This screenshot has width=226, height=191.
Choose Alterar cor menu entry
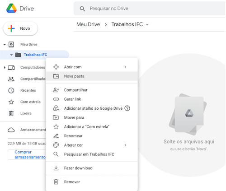pos(92,145)
